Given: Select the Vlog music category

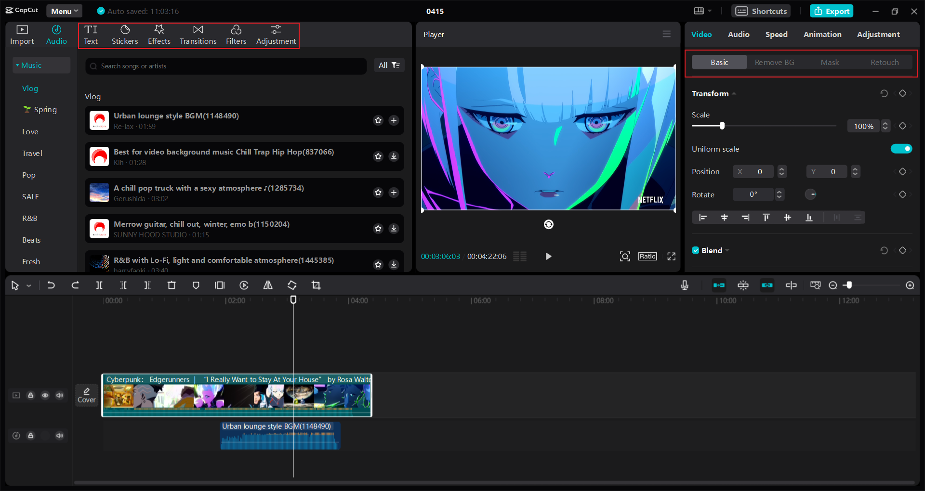Looking at the screenshot, I should point(30,89).
